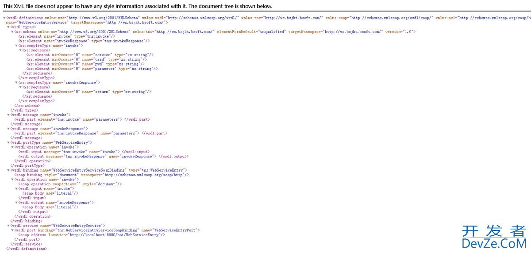Collapse the wsdl:portType WebServiceEntry node
The width and height of the screenshot is (531, 253).
click(8, 142)
